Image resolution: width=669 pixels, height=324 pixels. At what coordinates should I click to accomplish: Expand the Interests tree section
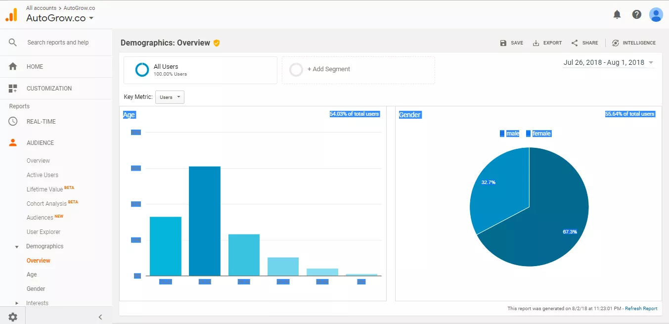coord(17,303)
